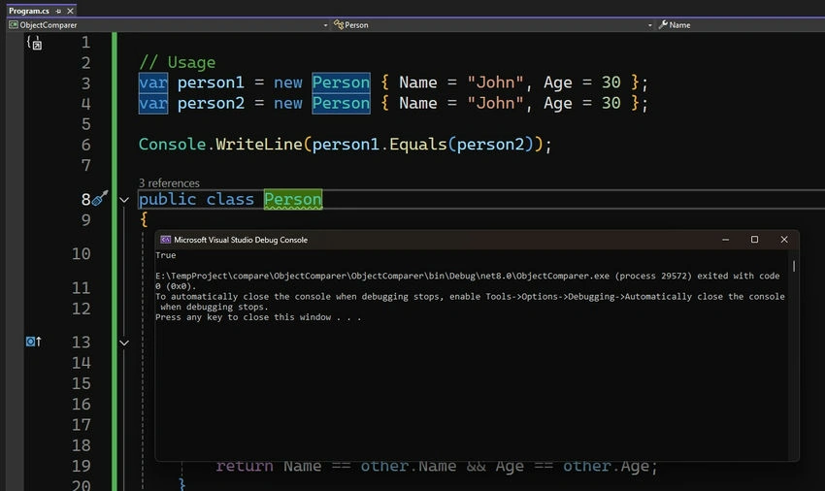This screenshot has width=825, height=491.
Task: Click the ObjectComparer.exe path in console output
Action: (x=382, y=276)
